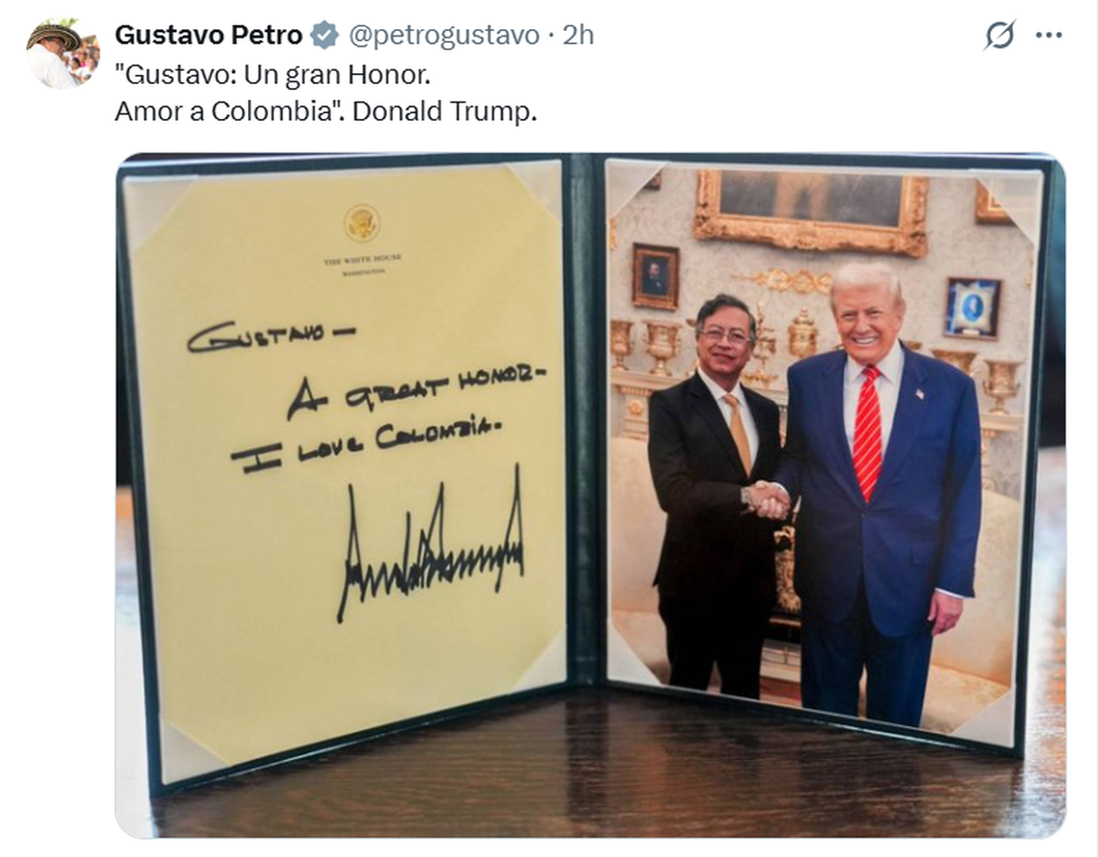This screenshot has height=857, width=1098.
Task: Click the White House seal on the letter
Action: click(361, 223)
